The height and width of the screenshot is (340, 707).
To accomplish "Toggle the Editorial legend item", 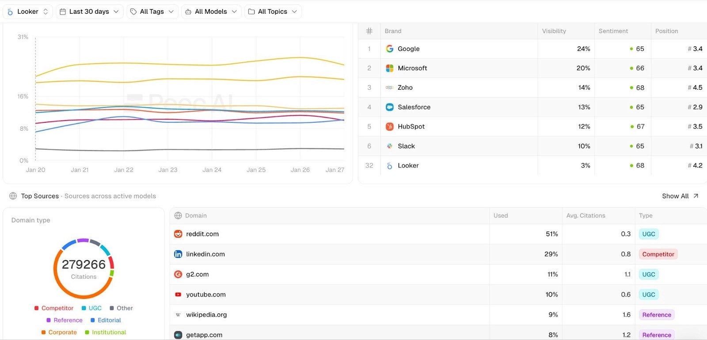I will pos(106,320).
